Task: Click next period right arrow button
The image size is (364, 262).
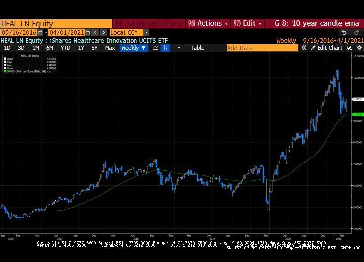Action: tap(103, 32)
